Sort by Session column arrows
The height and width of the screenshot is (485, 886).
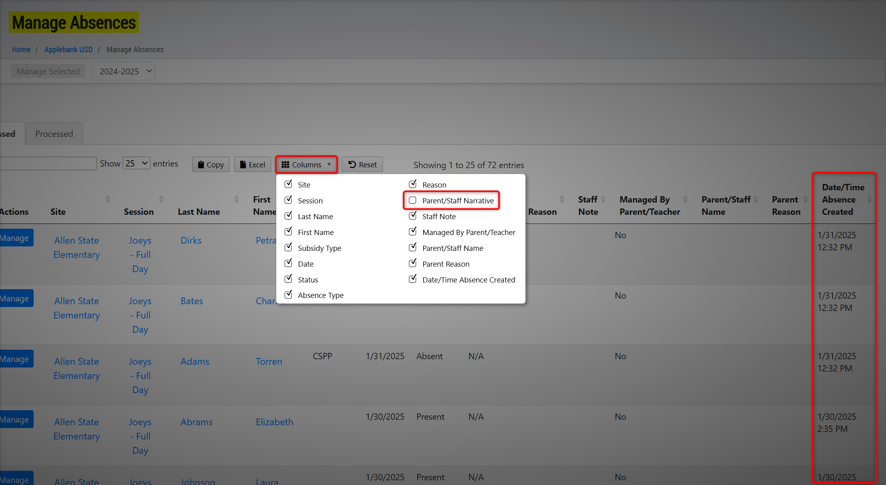pyautogui.click(x=161, y=199)
